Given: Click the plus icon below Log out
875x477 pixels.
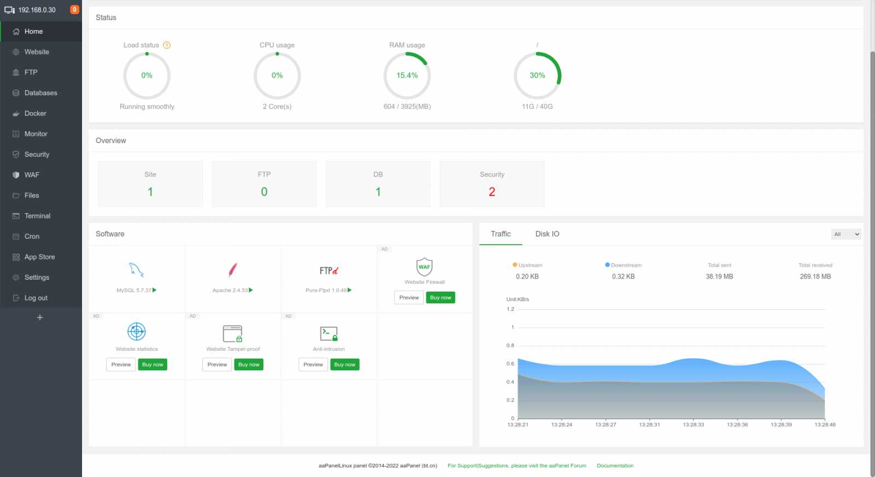Looking at the screenshot, I should pyautogui.click(x=39, y=317).
